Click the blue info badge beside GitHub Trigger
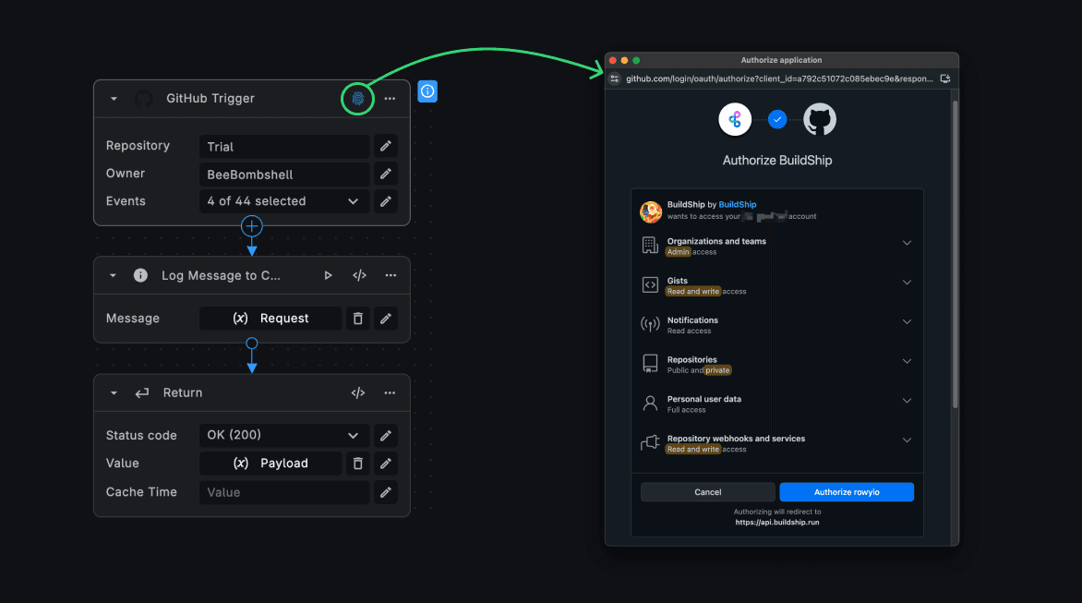Viewport: 1082px width, 603px height. [x=427, y=91]
